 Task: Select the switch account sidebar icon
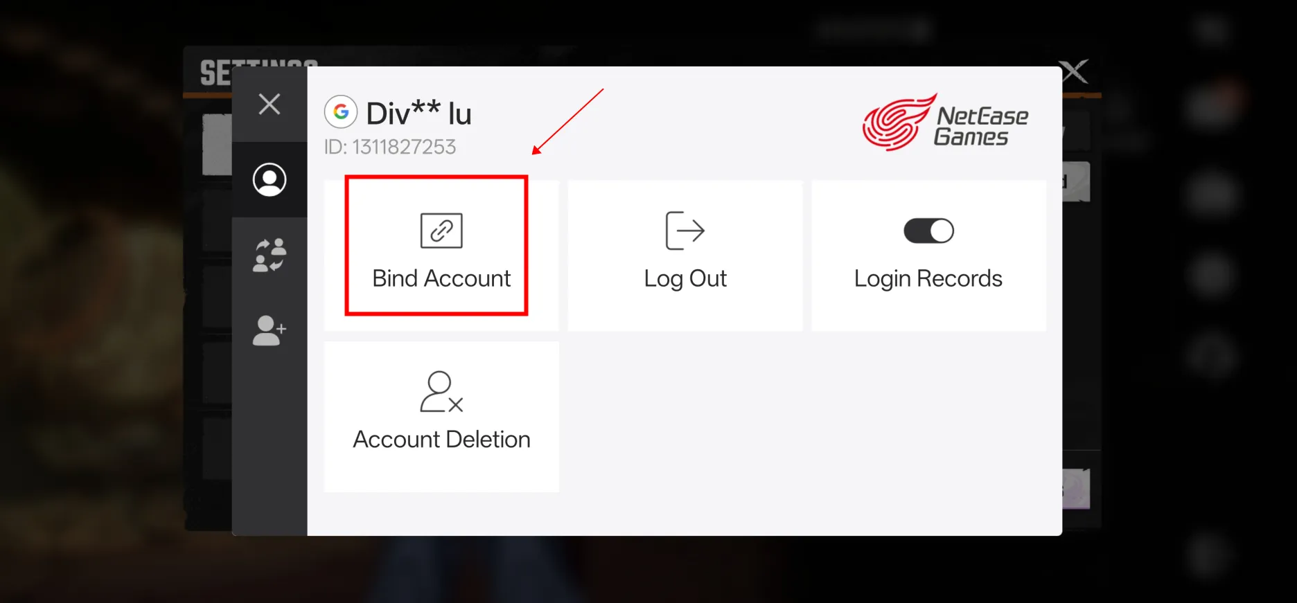270,255
